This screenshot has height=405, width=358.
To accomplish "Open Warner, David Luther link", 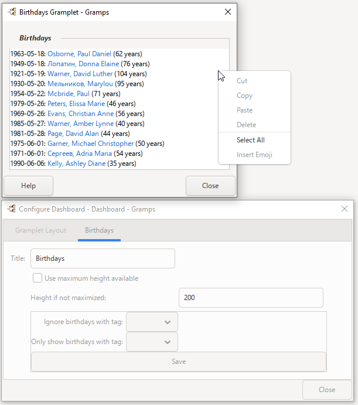I will point(80,74).
